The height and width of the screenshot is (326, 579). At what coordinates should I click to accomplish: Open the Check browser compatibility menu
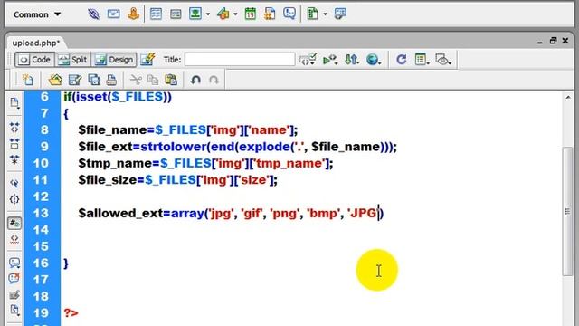tap(308, 60)
